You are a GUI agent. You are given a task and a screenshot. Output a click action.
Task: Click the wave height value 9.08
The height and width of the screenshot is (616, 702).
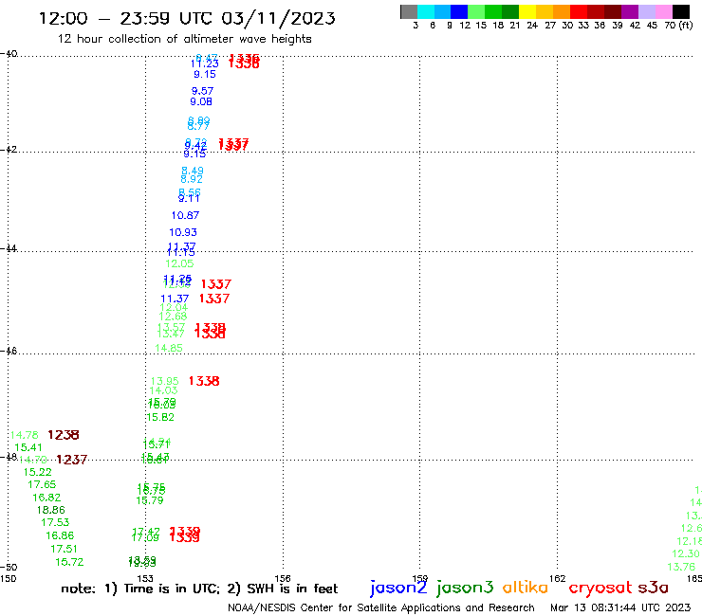[x=201, y=101]
